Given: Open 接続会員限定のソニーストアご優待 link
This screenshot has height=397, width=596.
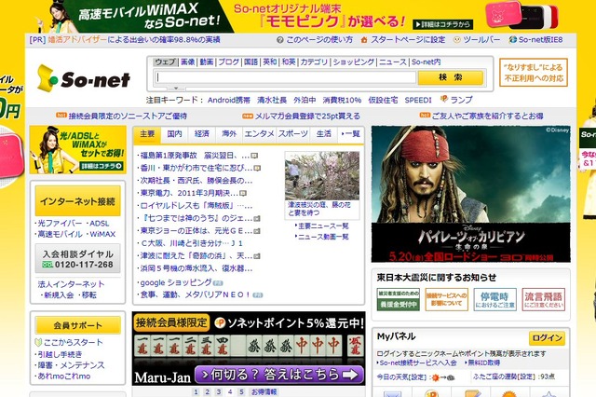Looking at the screenshot, I should [x=128, y=116].
